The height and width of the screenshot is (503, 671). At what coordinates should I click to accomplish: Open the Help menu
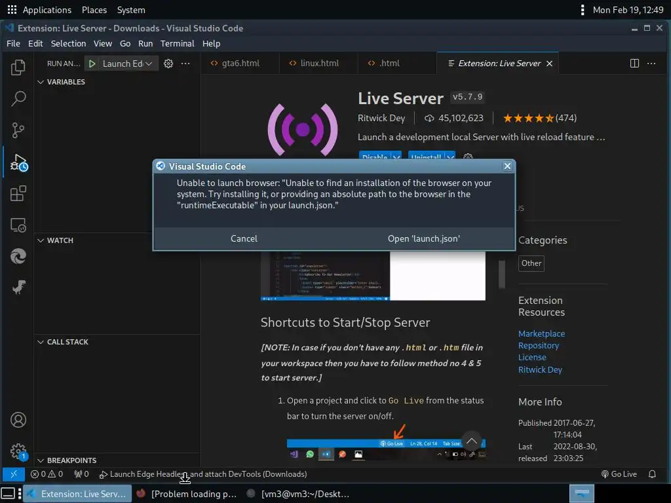click(x=211, y=43)
